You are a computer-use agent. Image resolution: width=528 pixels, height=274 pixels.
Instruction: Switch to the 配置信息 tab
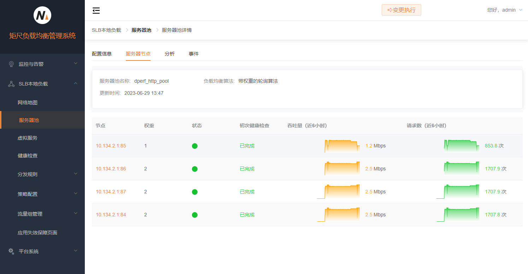tap(102, 54)
